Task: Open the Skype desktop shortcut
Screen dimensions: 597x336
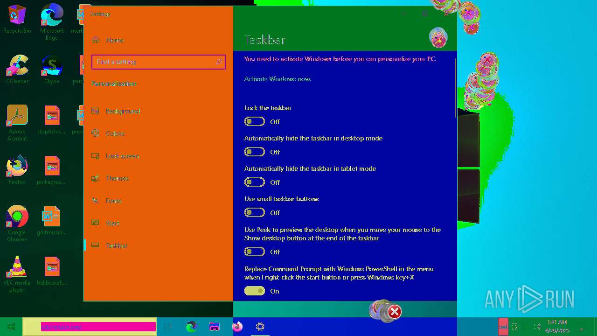Action: tap(52, 65)
